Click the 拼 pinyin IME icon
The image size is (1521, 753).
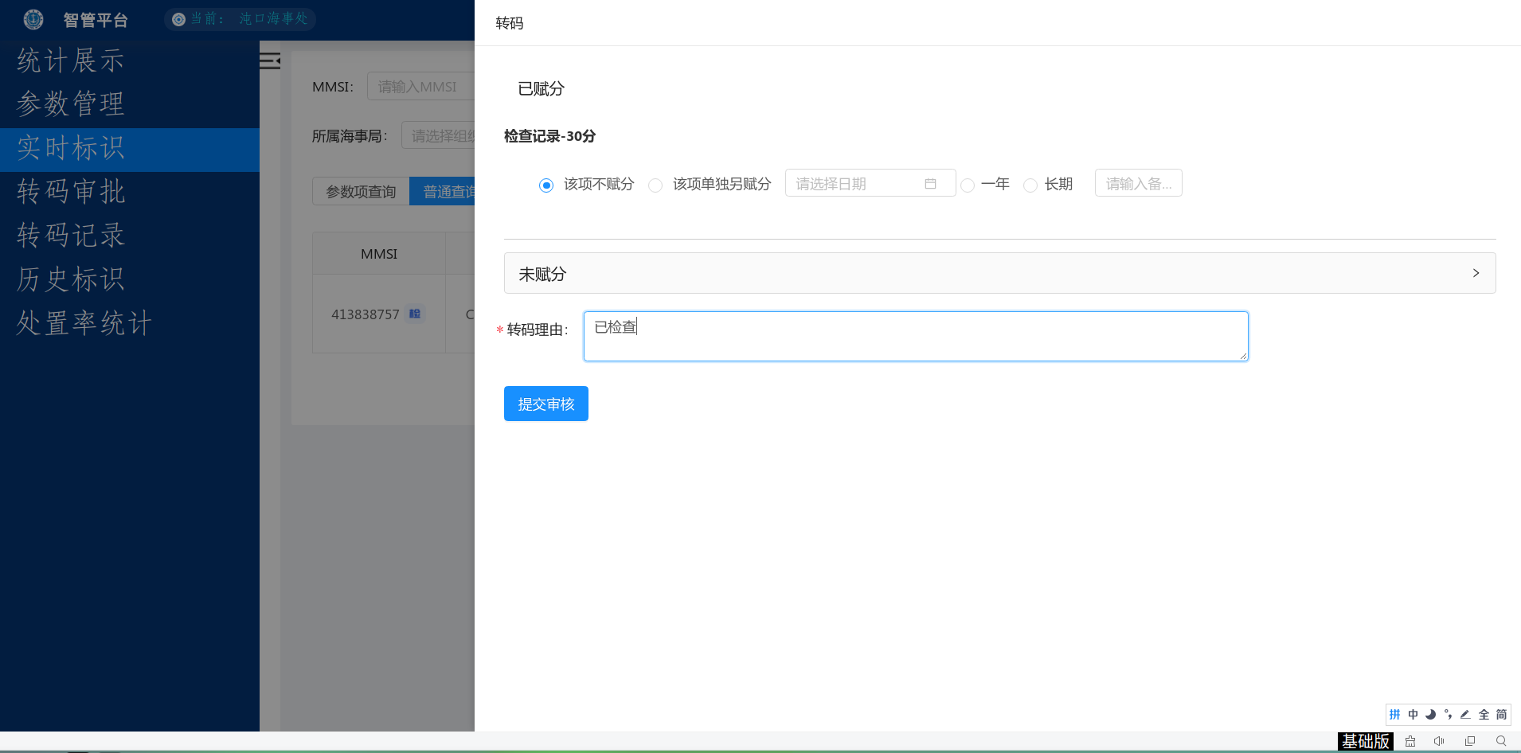point(1395,714)
